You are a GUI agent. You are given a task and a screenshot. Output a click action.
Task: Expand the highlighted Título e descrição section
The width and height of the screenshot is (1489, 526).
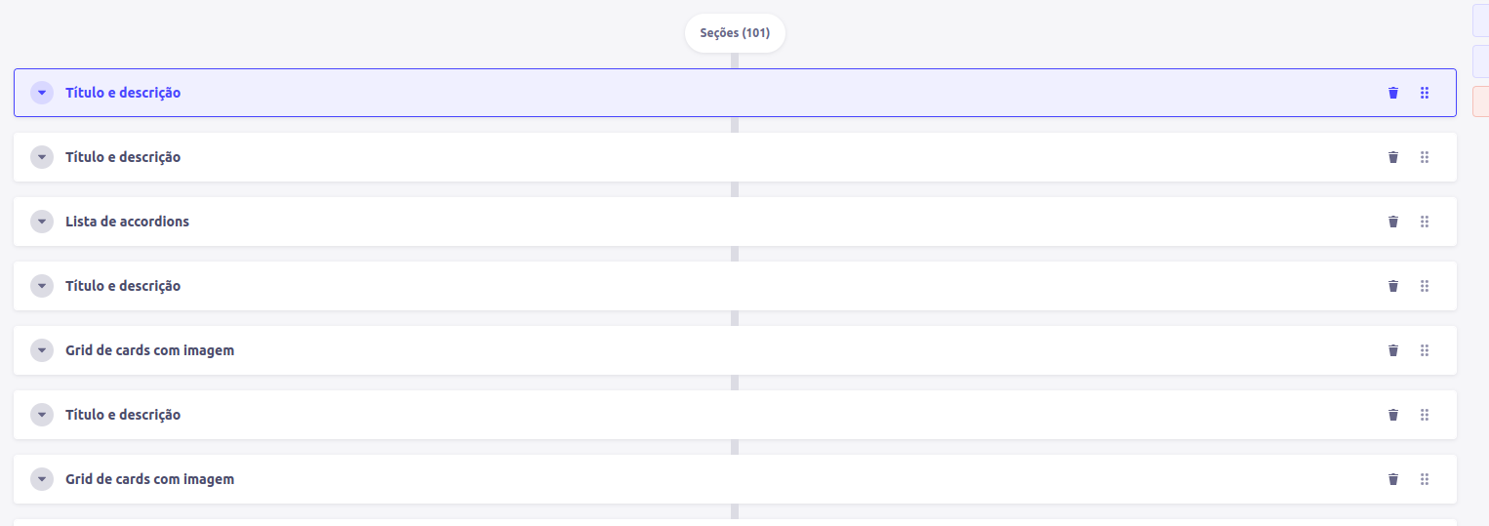(42, 93)
